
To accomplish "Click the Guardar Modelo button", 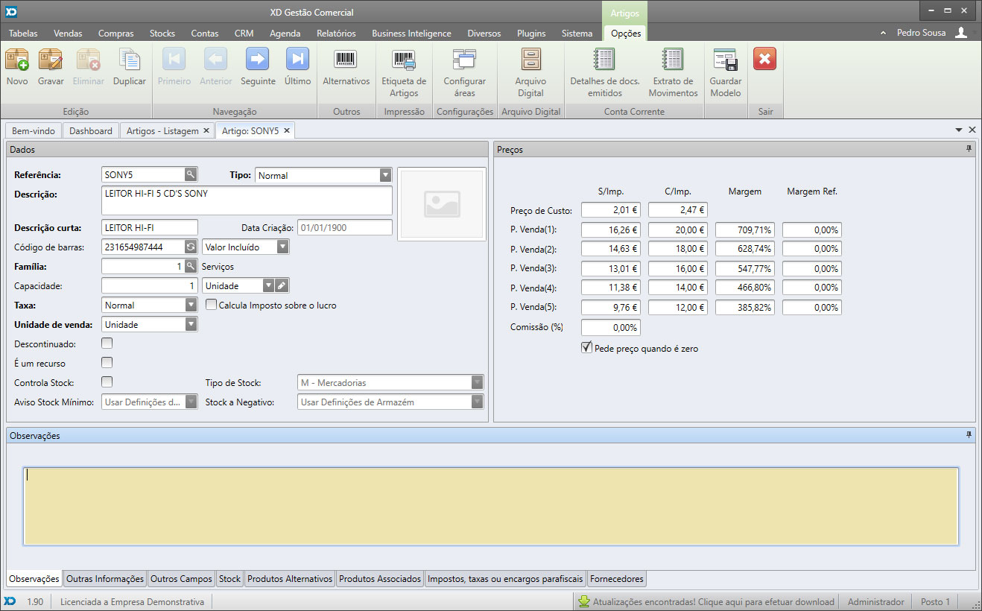I will point(725,60).
